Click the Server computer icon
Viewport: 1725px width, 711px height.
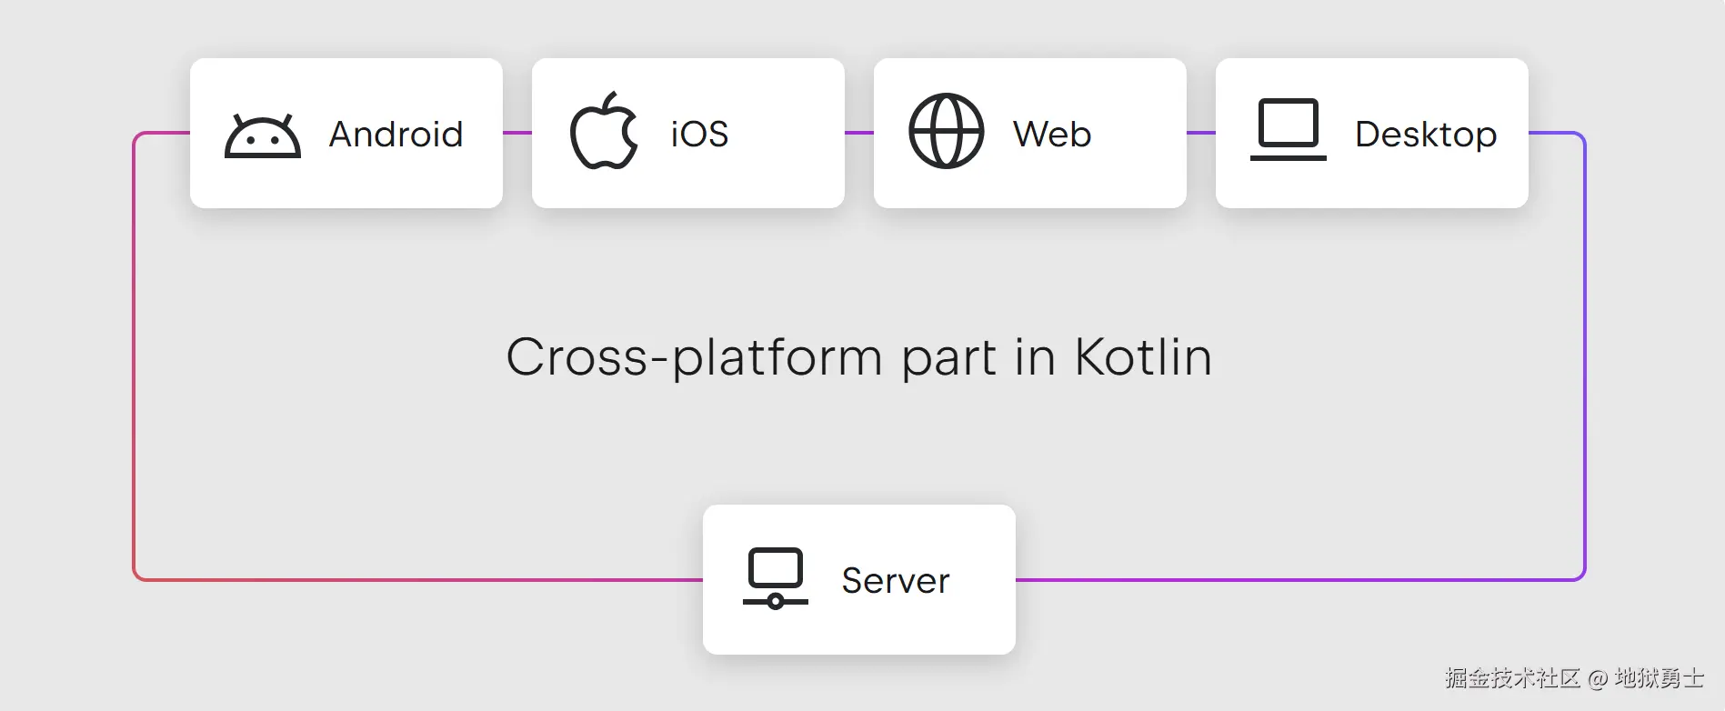point(776,578)
